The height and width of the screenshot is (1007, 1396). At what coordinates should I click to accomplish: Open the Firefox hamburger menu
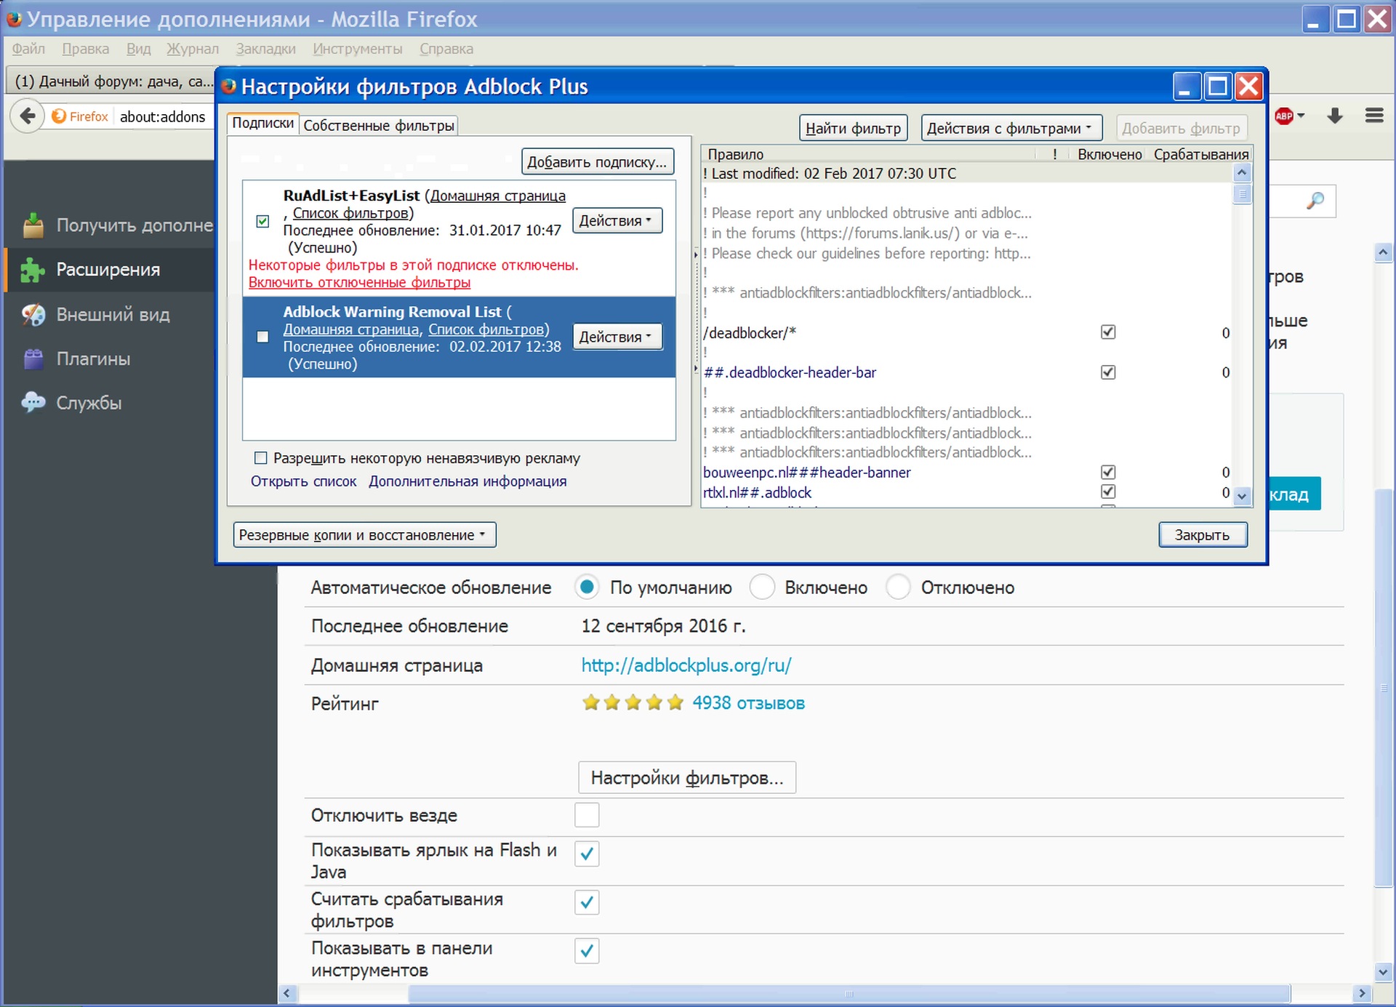1374,116
